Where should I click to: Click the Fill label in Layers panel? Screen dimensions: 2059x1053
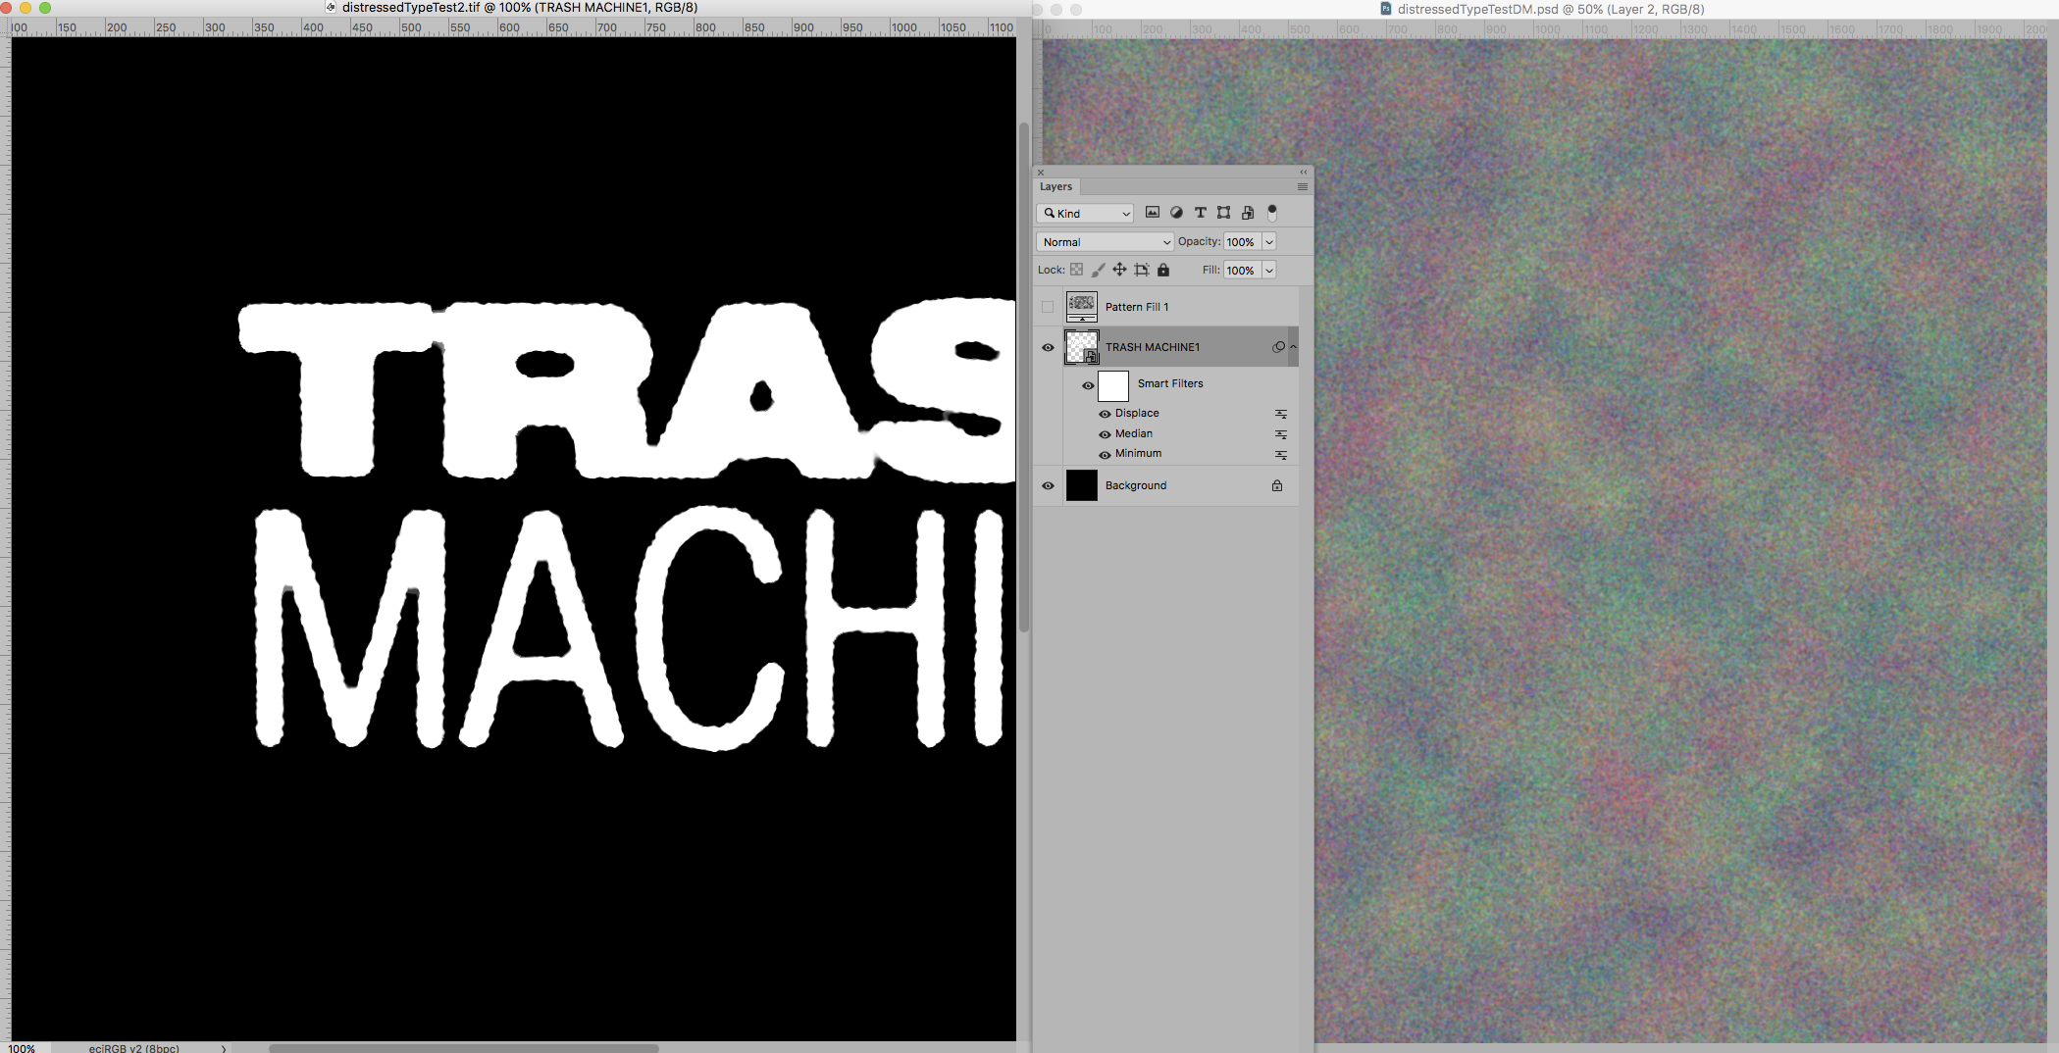click(1211, 270)
